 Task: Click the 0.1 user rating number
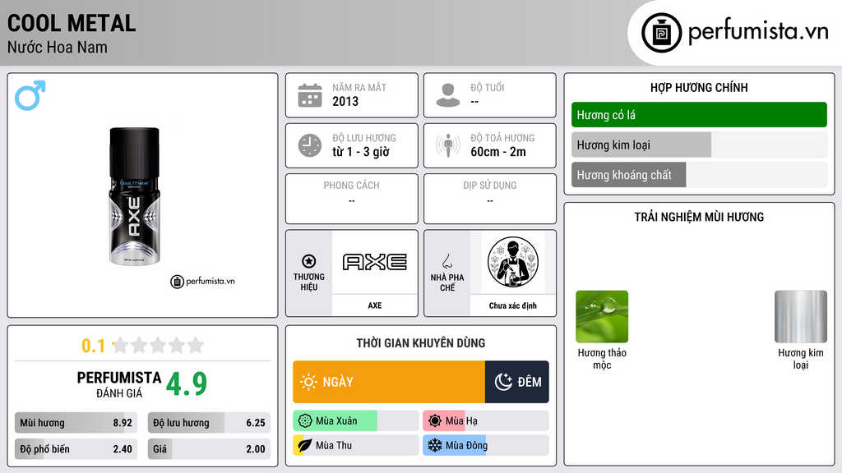point(94,346)
